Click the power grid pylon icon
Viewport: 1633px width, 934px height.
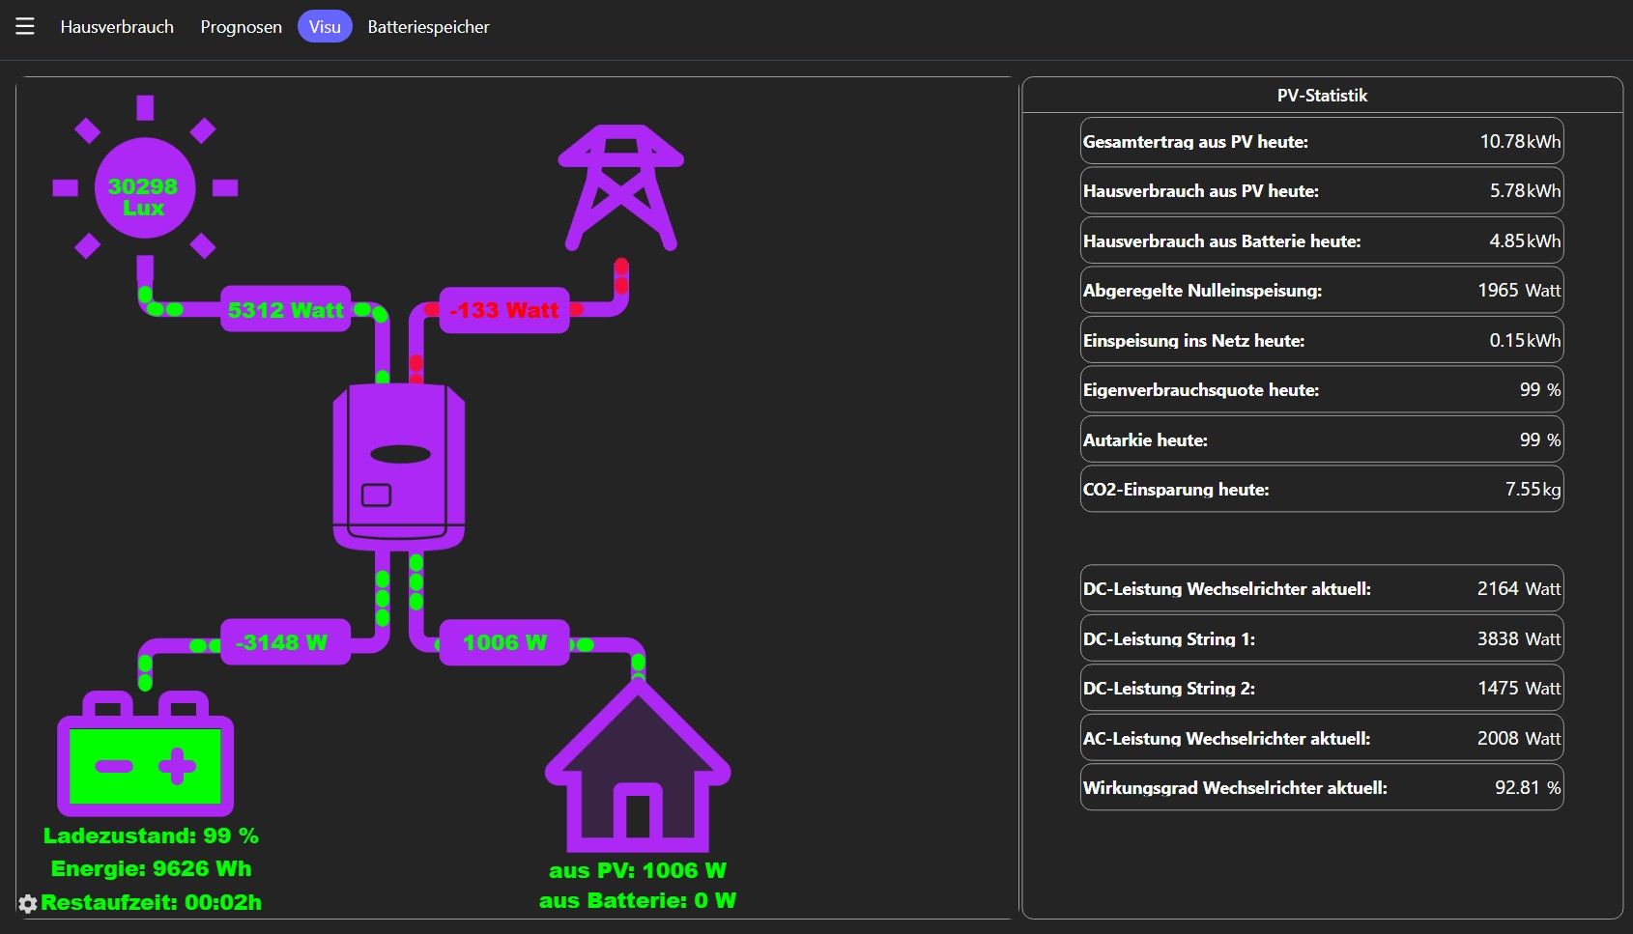click(621, 188)
